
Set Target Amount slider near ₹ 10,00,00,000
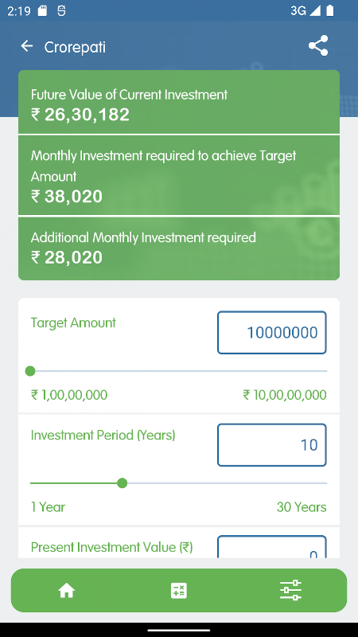pyautogui.click(x=324, y=371)
